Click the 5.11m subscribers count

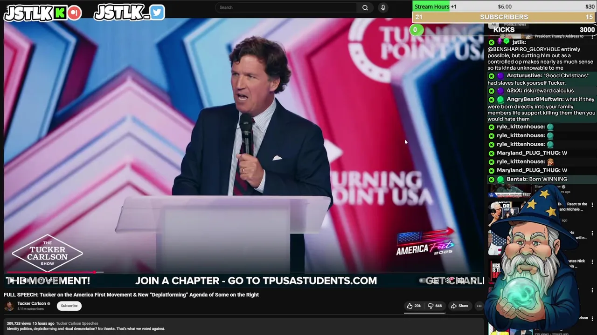30,309
